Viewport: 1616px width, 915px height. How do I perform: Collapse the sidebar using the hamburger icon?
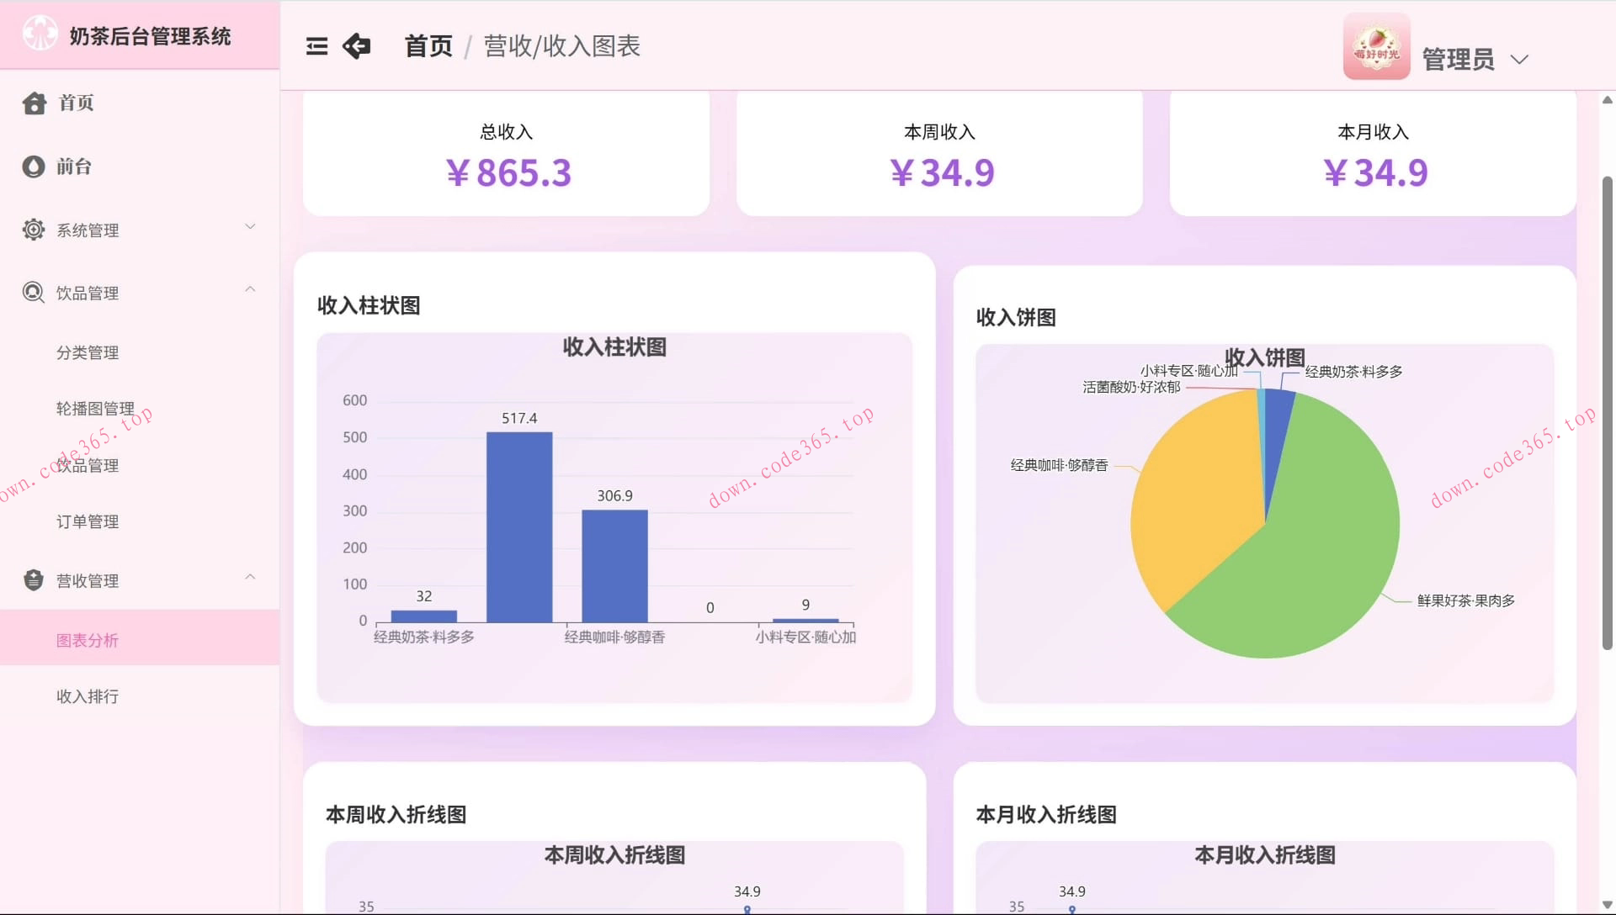(x=316, y=46)
